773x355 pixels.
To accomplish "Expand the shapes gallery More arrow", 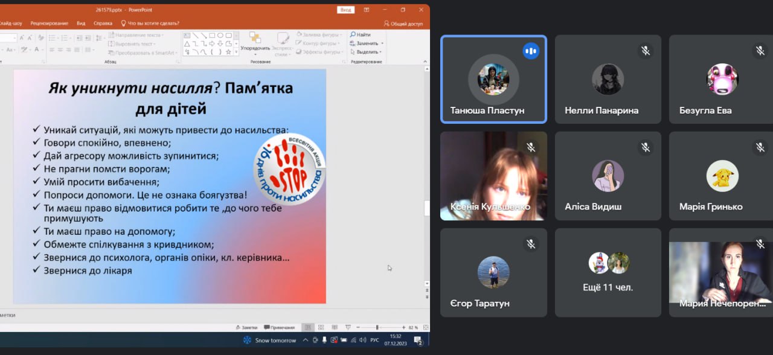I will pos(235,52).
